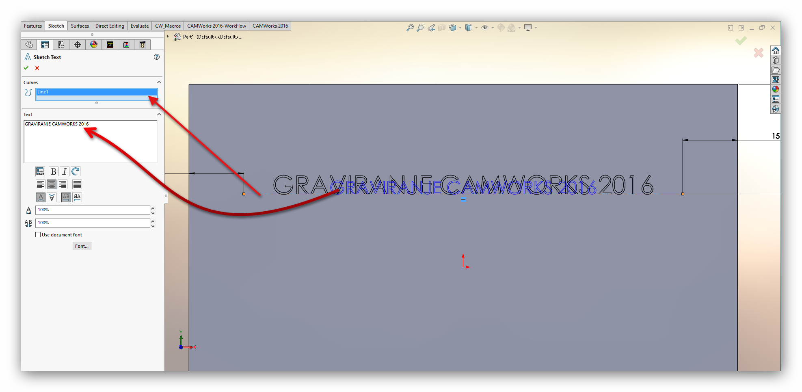
Task: Toggle Italic text style
Action: 64,171
